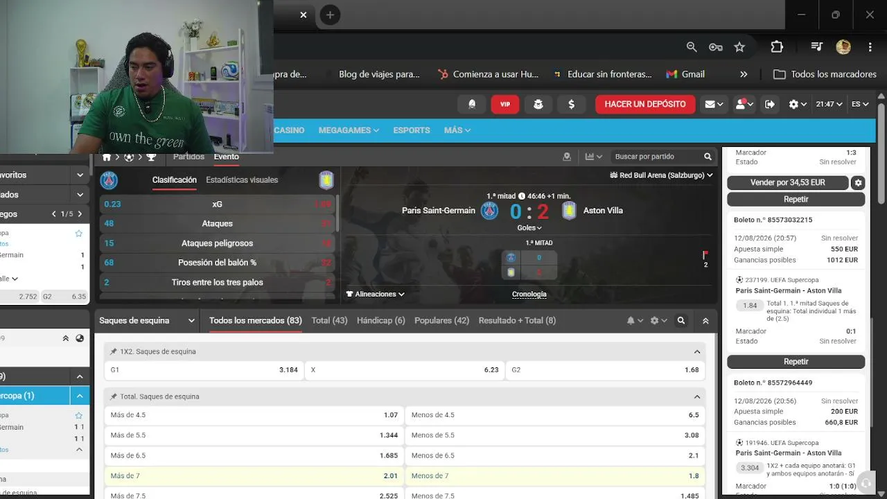Open the envelope messages menu
Image resolution: width=887 pixels, height=499 pixels.
714,104
